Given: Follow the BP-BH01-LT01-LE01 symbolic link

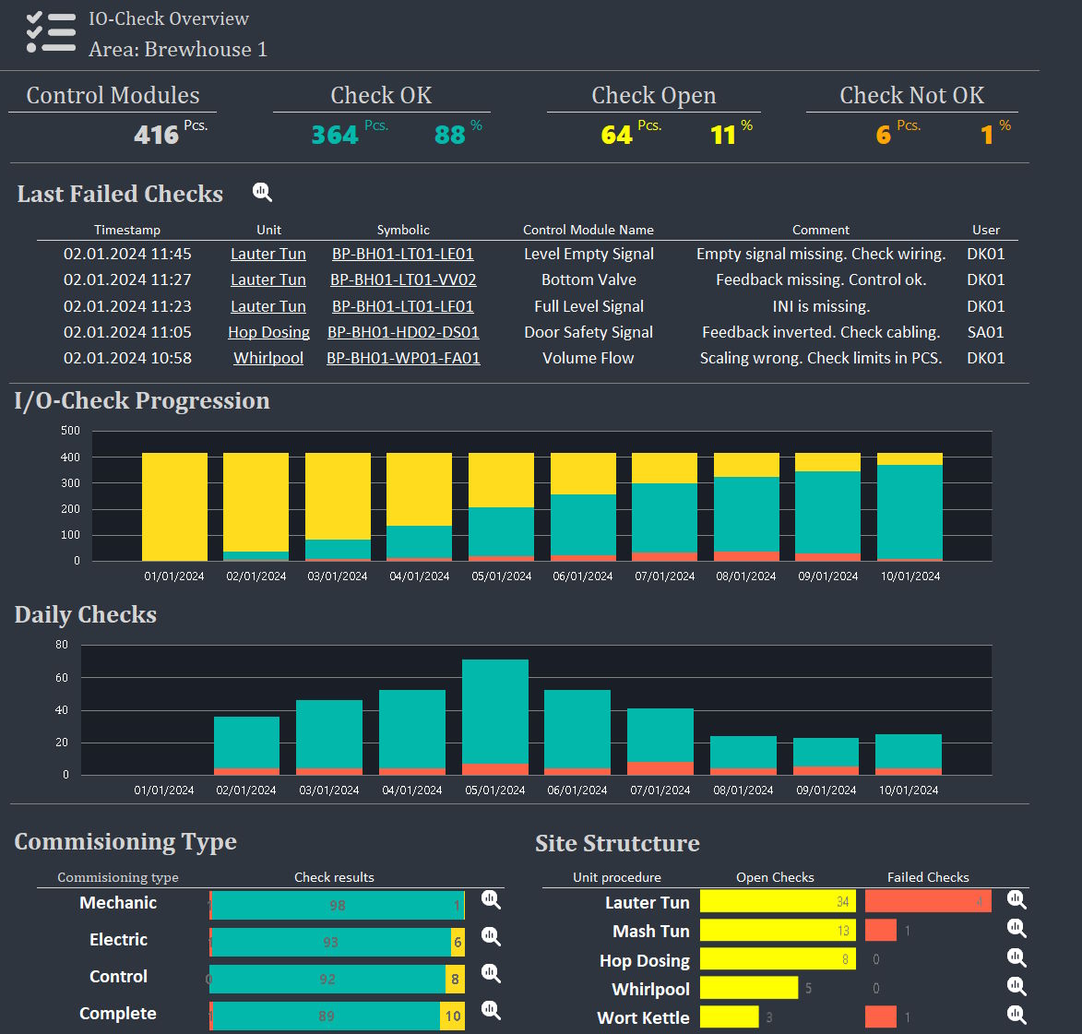Looking at the screenshot, I should coord(403,254).
